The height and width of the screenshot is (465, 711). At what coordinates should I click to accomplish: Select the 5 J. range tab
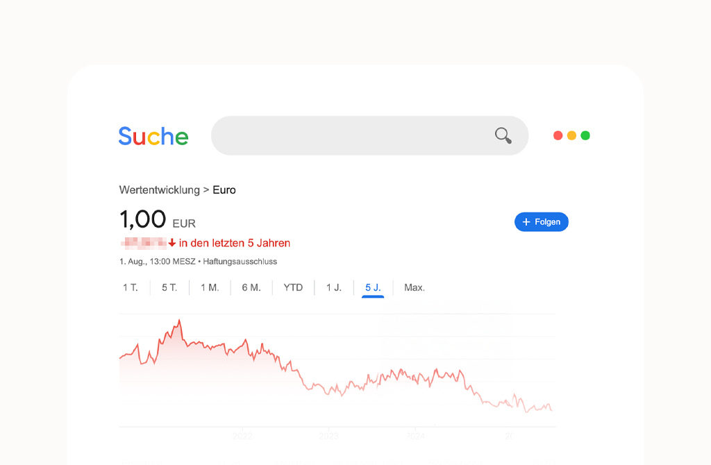coord(373,287)
